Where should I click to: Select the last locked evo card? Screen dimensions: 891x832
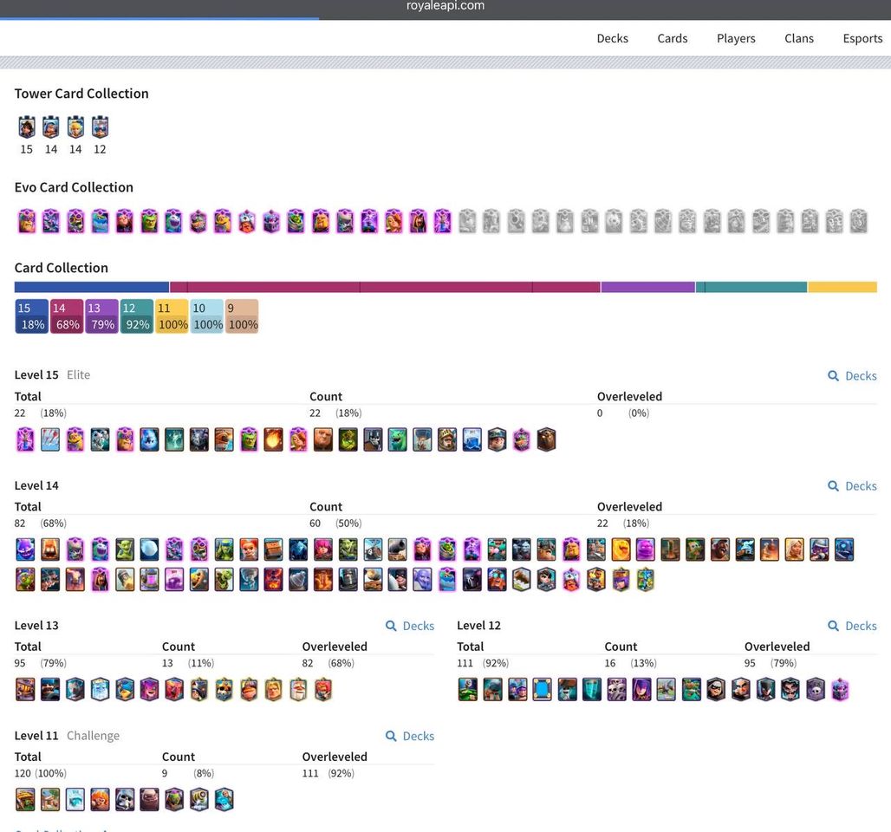pos(859,221)
